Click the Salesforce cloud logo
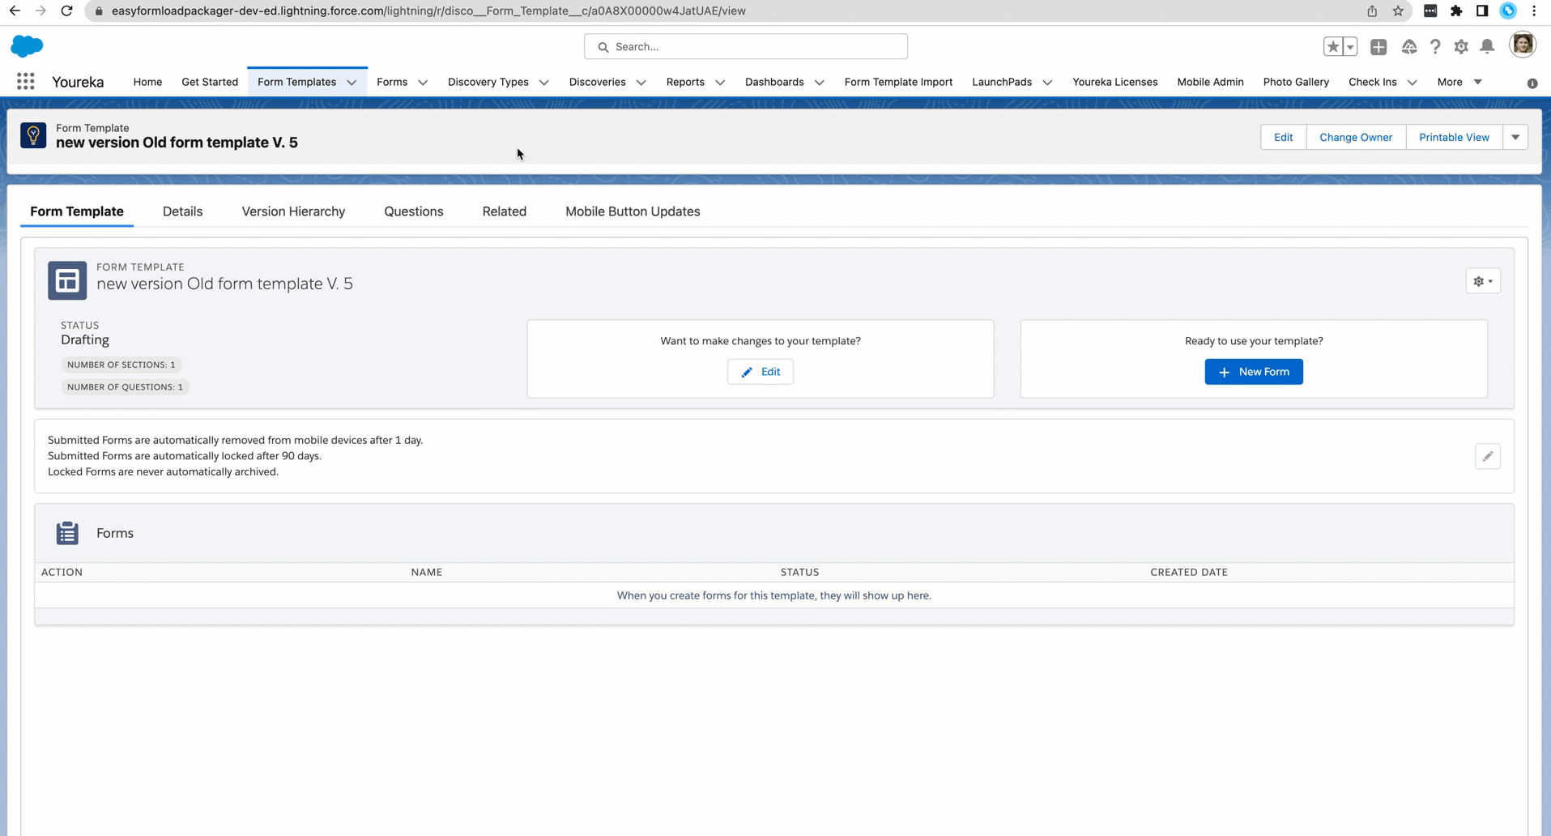The image size is (1551, 836). (27, 46)
